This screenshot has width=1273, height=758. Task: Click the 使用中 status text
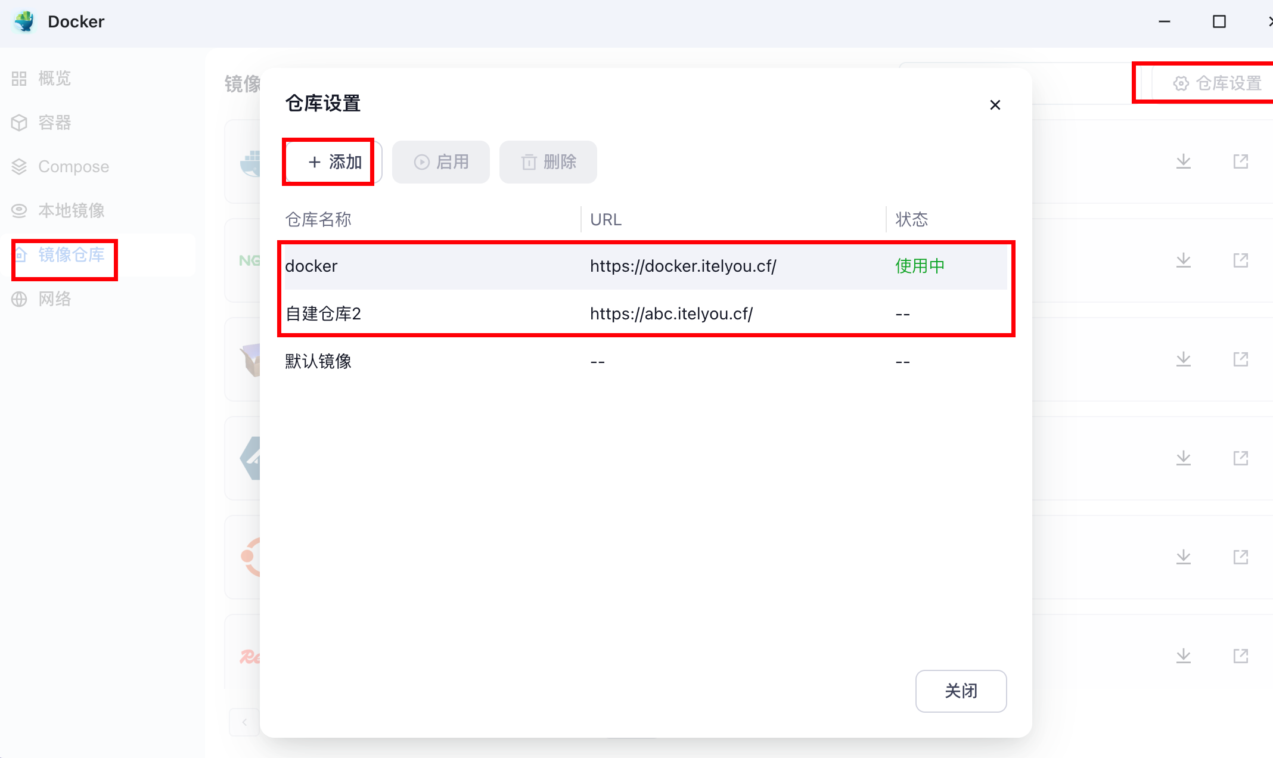click(920, 266)
